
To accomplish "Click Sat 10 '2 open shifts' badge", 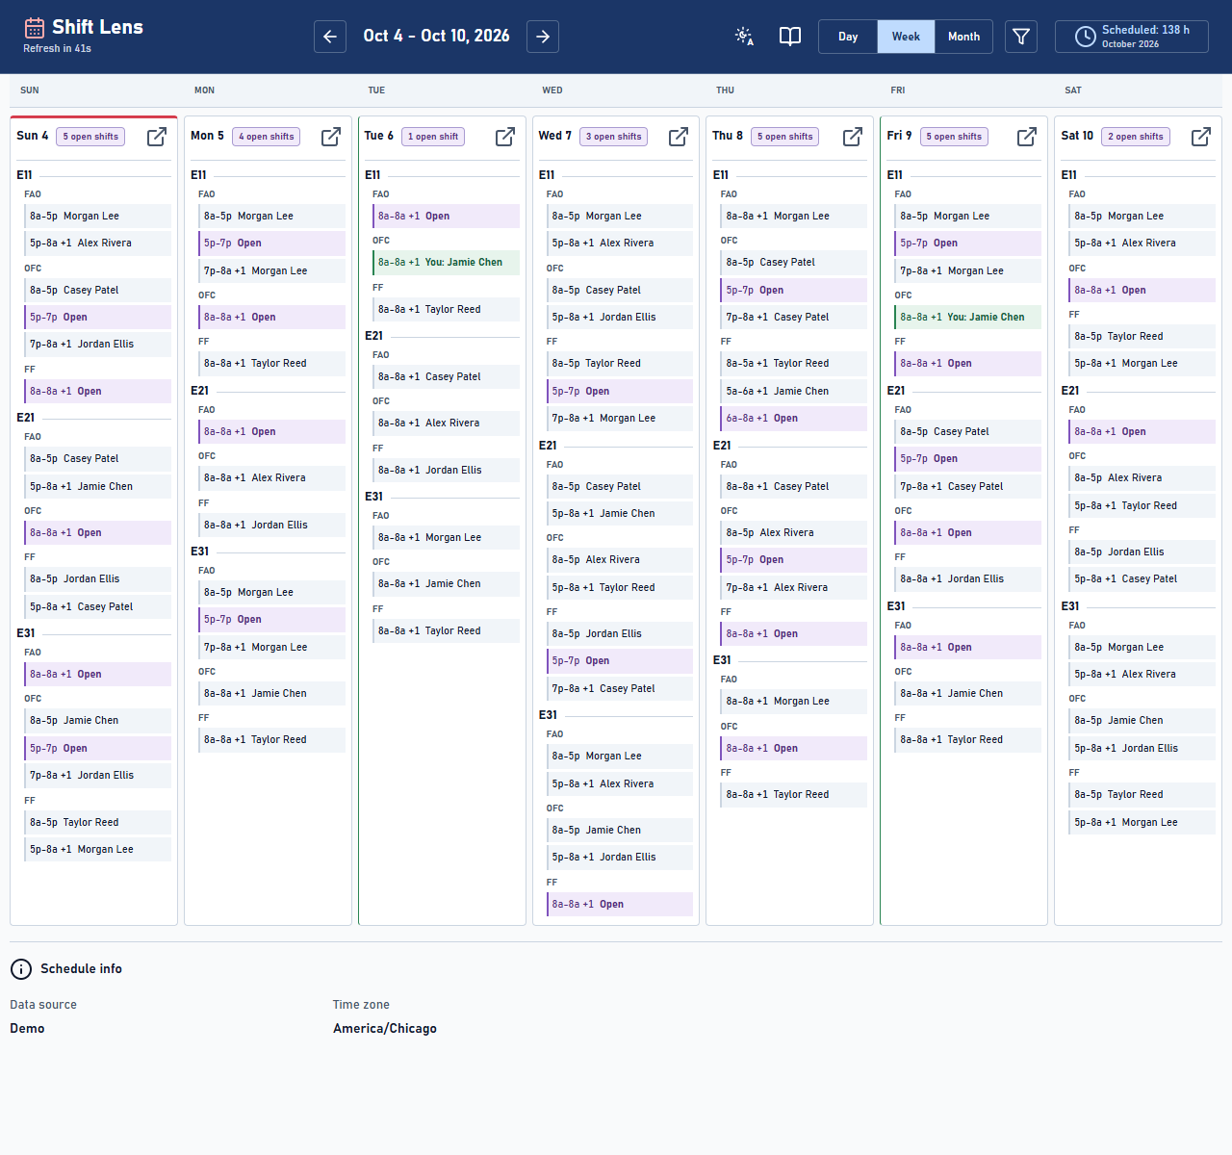I will [1136, 137].
